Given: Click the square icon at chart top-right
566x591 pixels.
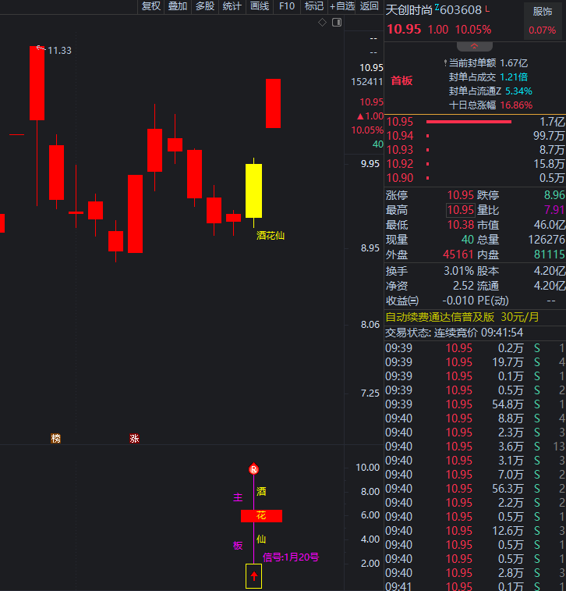Looking at the screenshot, I should (x=336, y=23).
